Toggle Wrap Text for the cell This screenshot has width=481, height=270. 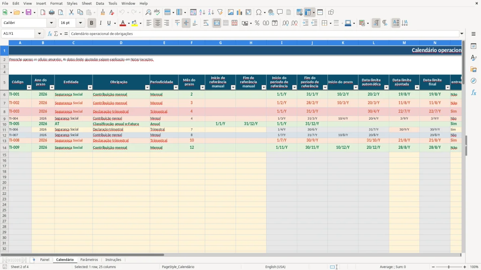click(x=206, y=23)
